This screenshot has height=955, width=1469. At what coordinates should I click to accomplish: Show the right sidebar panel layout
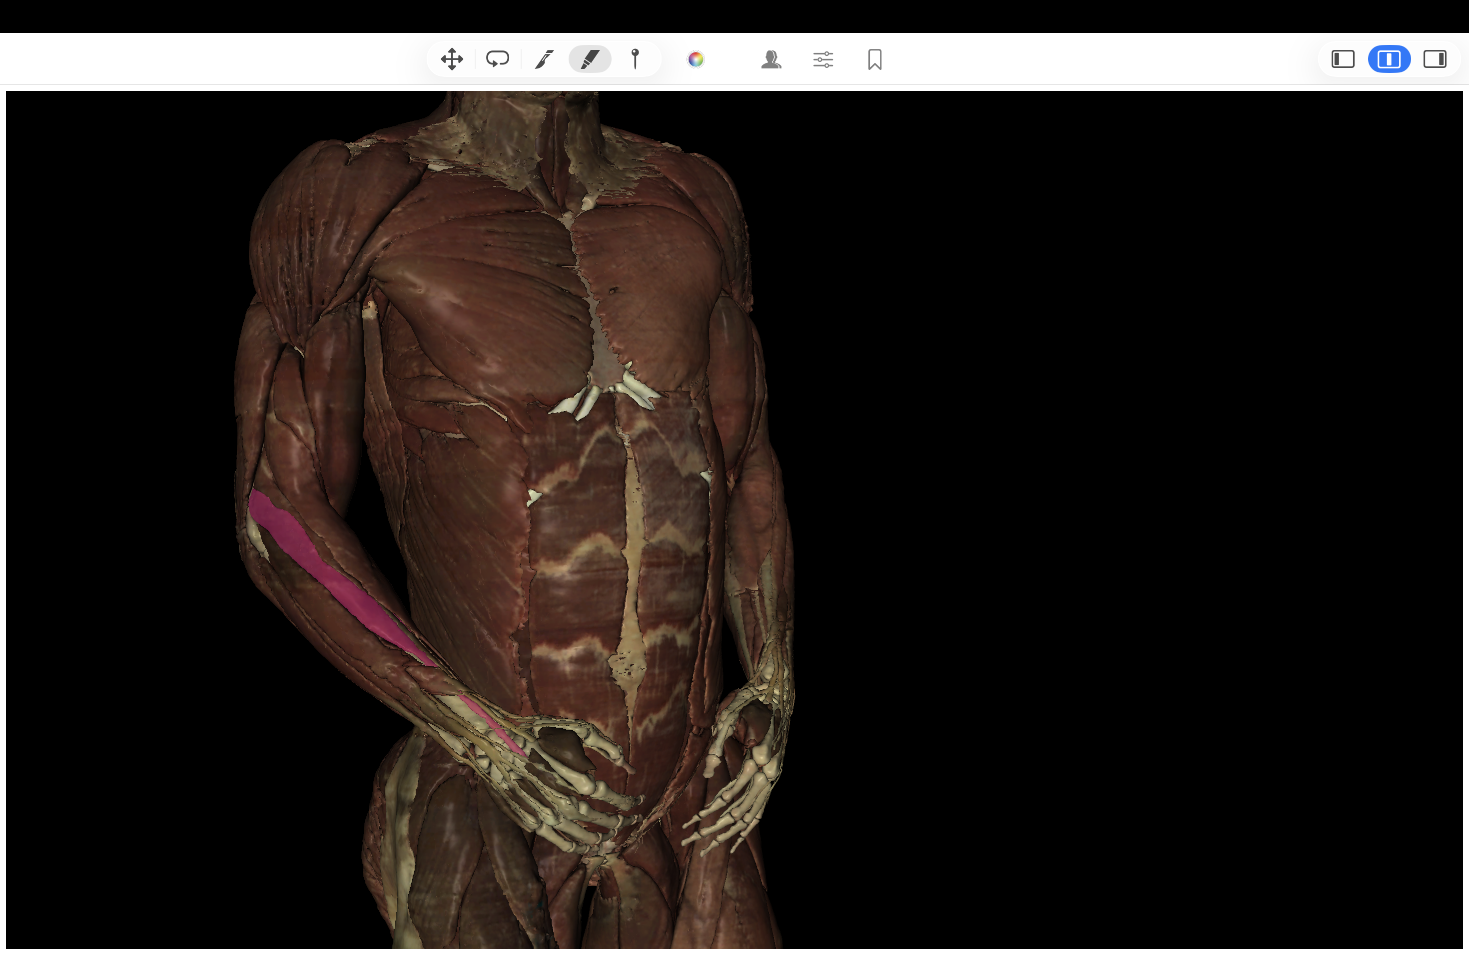click(1435, 59)
